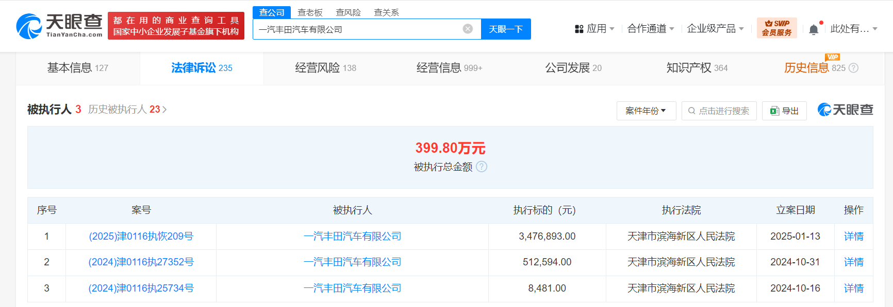This screenshot has height=307, width=893.
Task: Click the 立案日期 column header
Action: coord(796,210)
